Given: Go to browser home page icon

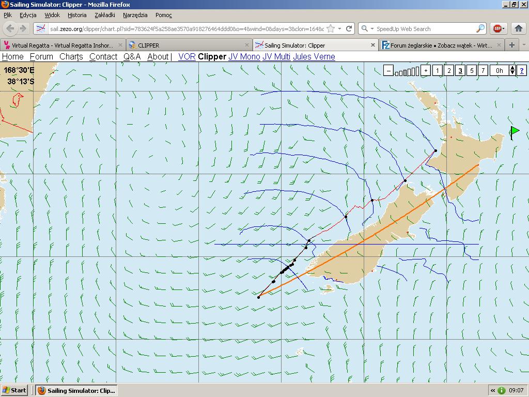Looking at the screenshot, I should [519, 29].
